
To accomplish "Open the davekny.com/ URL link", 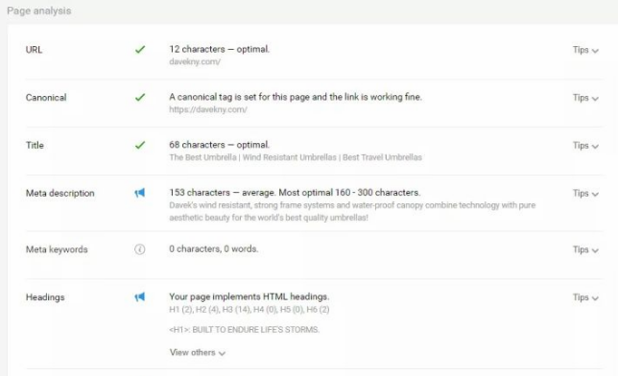I will tap(195, 61).
